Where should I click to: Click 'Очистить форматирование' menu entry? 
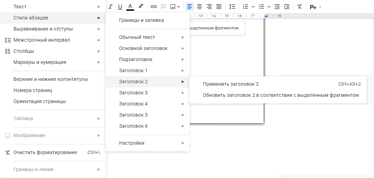(45, 152)
